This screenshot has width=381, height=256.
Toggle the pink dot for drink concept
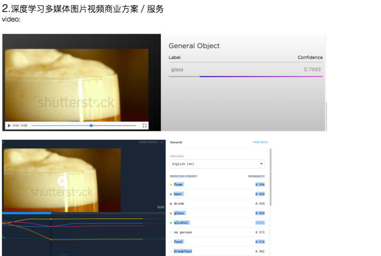(171, 204)
